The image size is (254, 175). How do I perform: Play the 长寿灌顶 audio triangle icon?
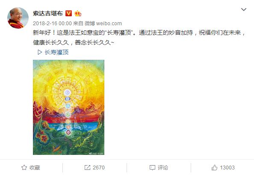39,52
